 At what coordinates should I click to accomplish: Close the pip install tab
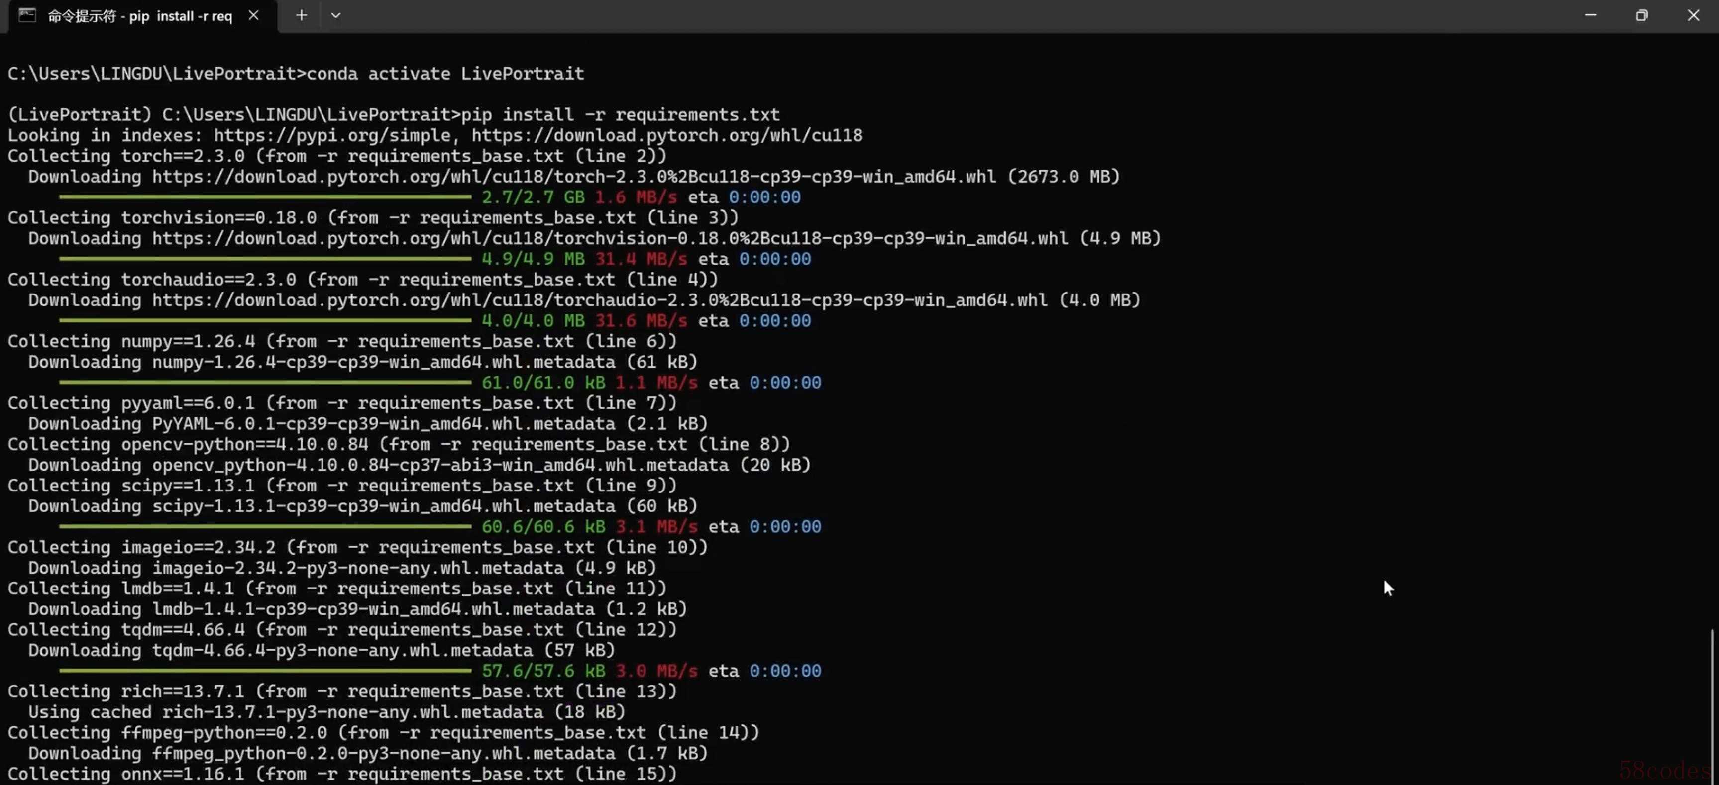(x=254, y=15)
